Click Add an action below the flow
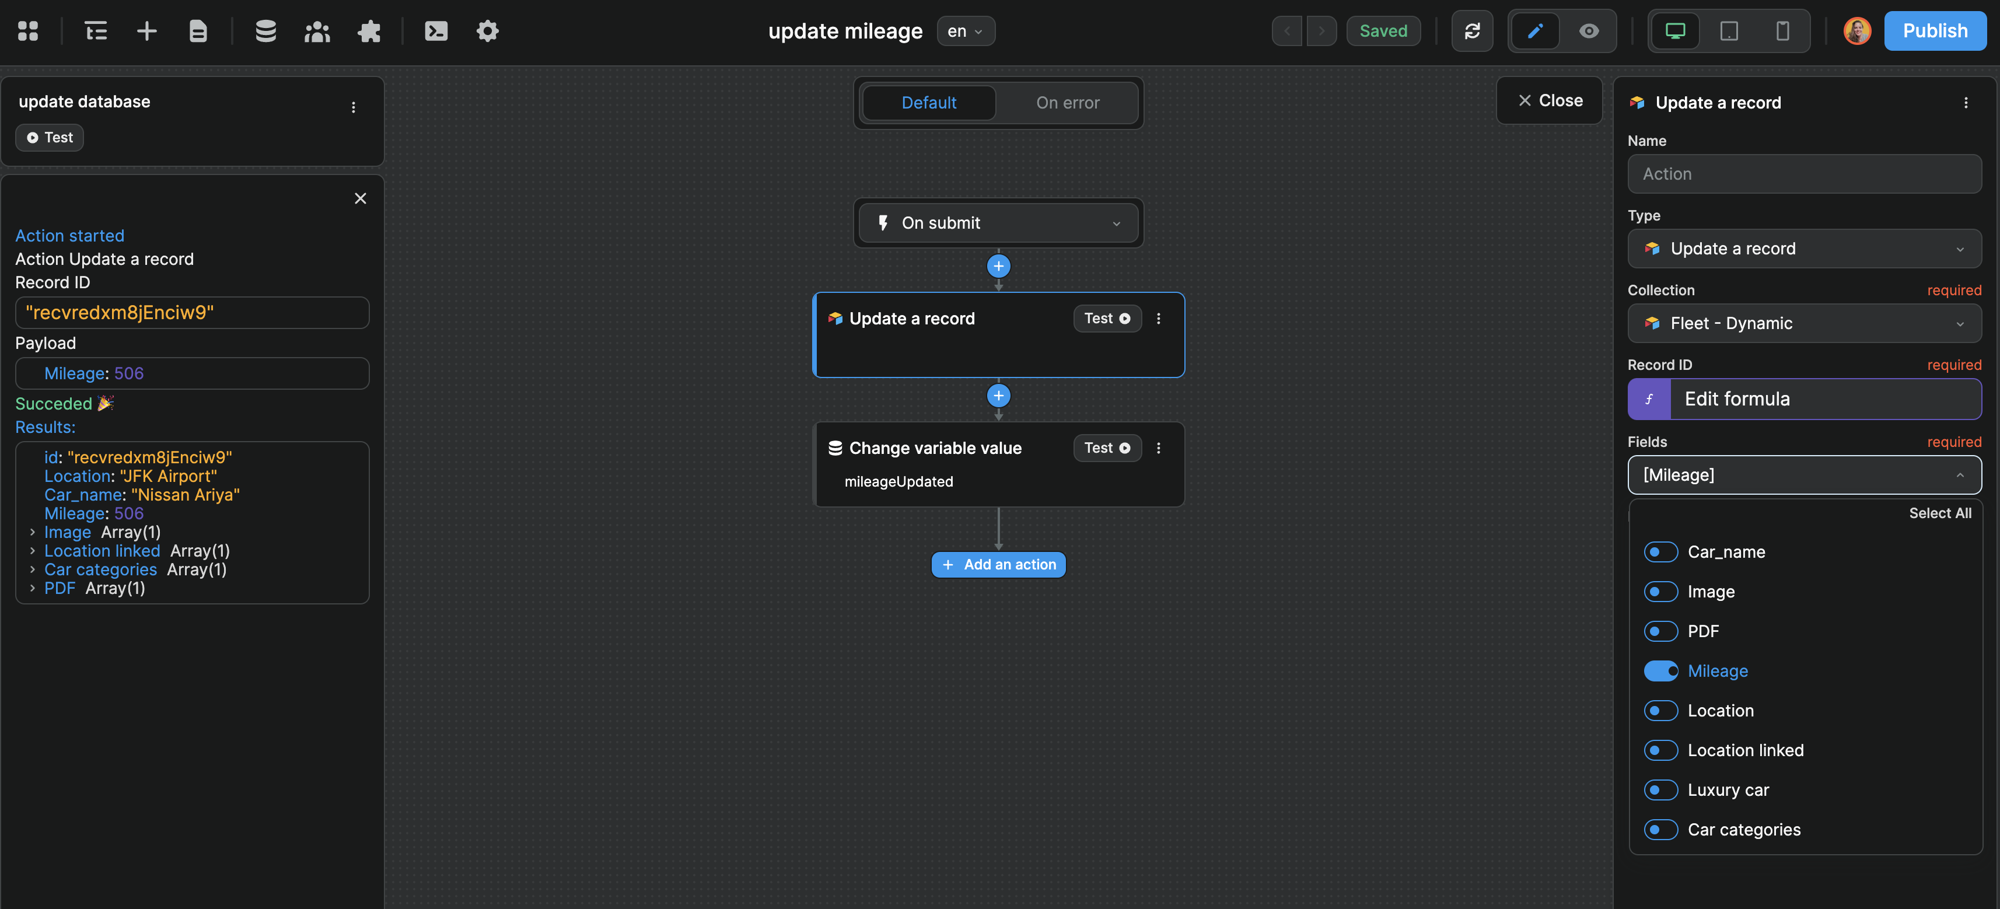The width and height of the screenshot is (2000, 909). point(998,564)
